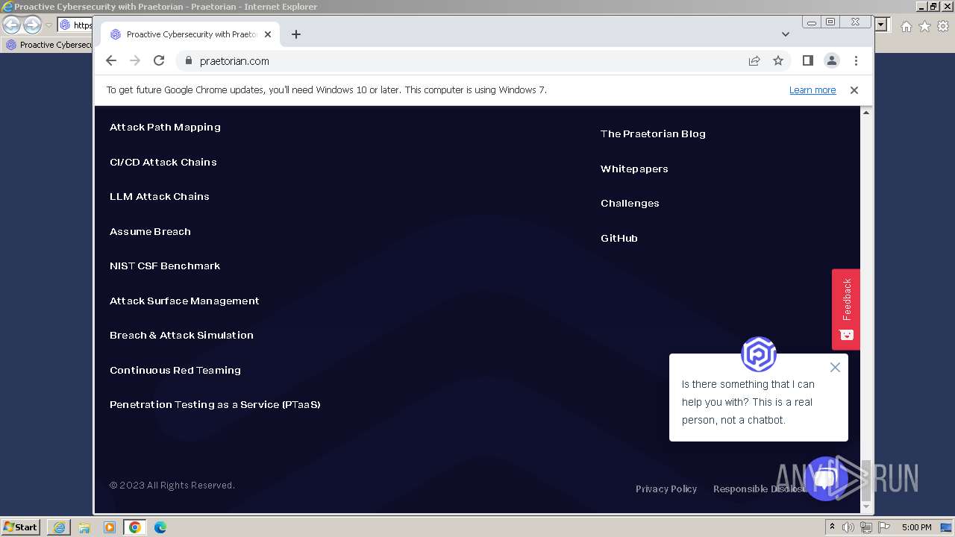
Task: Launch Microsoft Edge from taskbar
Action: 160,527
